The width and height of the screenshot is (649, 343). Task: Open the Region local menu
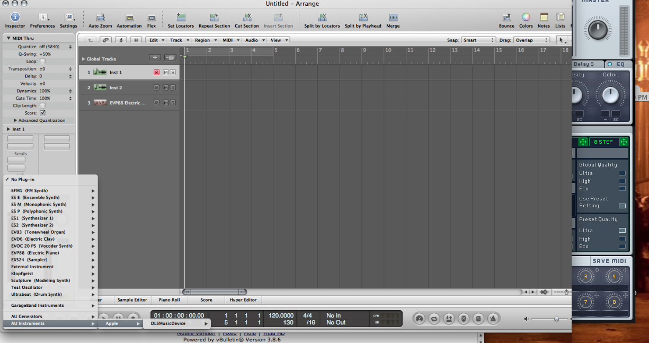[205, 40]
